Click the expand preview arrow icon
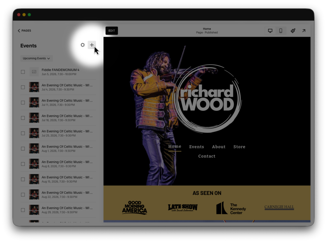Viewport: 327px width, 243px height. 304,31
